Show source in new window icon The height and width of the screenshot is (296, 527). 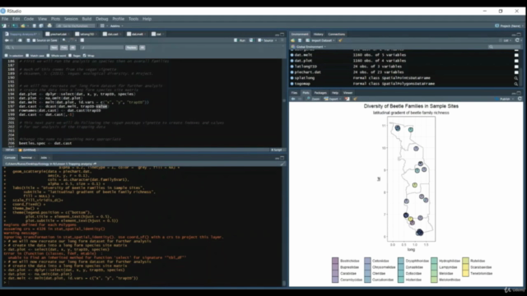click(20, 40)
